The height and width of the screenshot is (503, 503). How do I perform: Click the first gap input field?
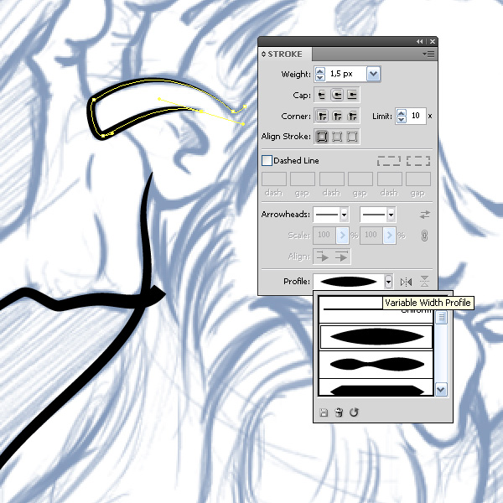[303, 179]
